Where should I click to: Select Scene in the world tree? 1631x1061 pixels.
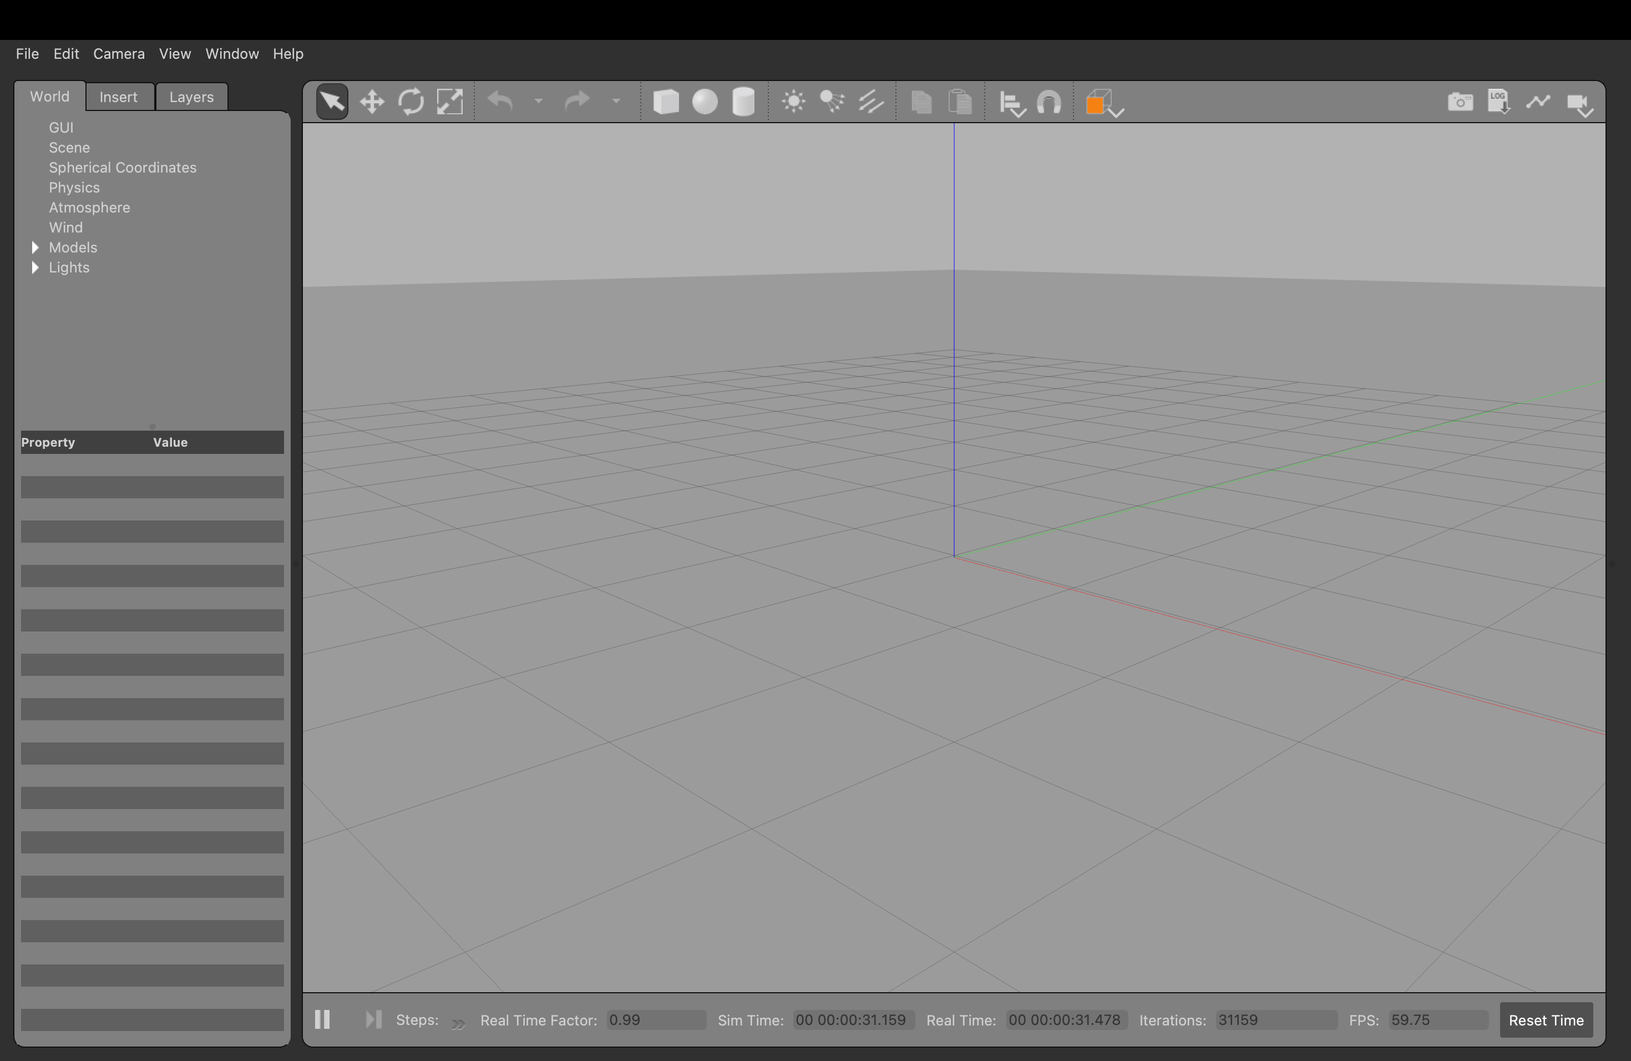click(x=69, y=148)
